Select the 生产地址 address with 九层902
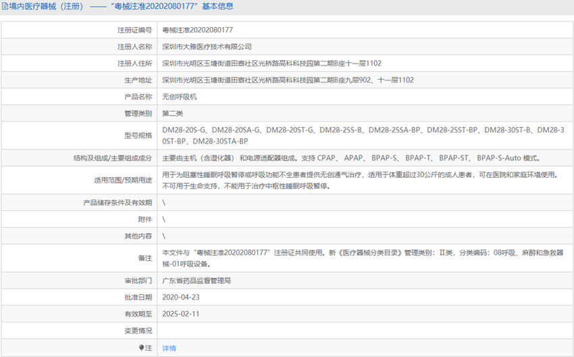The image size is (574, 357). (288, 80)
